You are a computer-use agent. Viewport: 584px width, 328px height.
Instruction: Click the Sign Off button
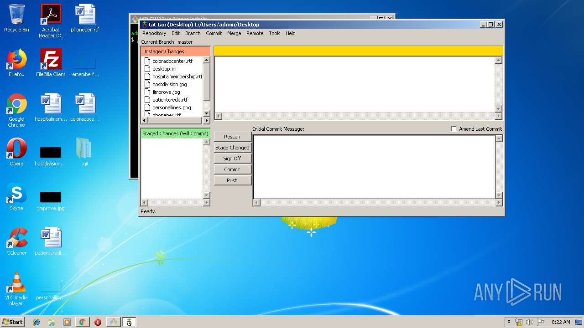point(232,159)
